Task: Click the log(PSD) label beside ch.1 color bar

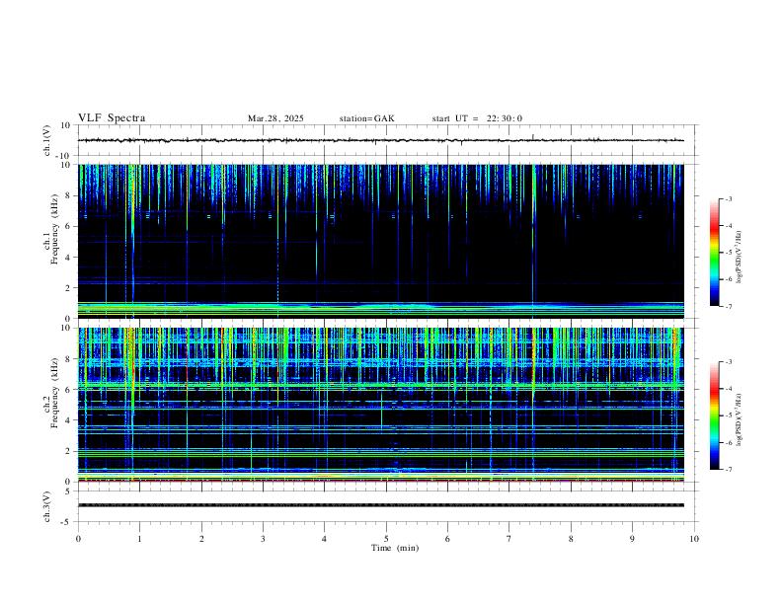Action: 740,256
